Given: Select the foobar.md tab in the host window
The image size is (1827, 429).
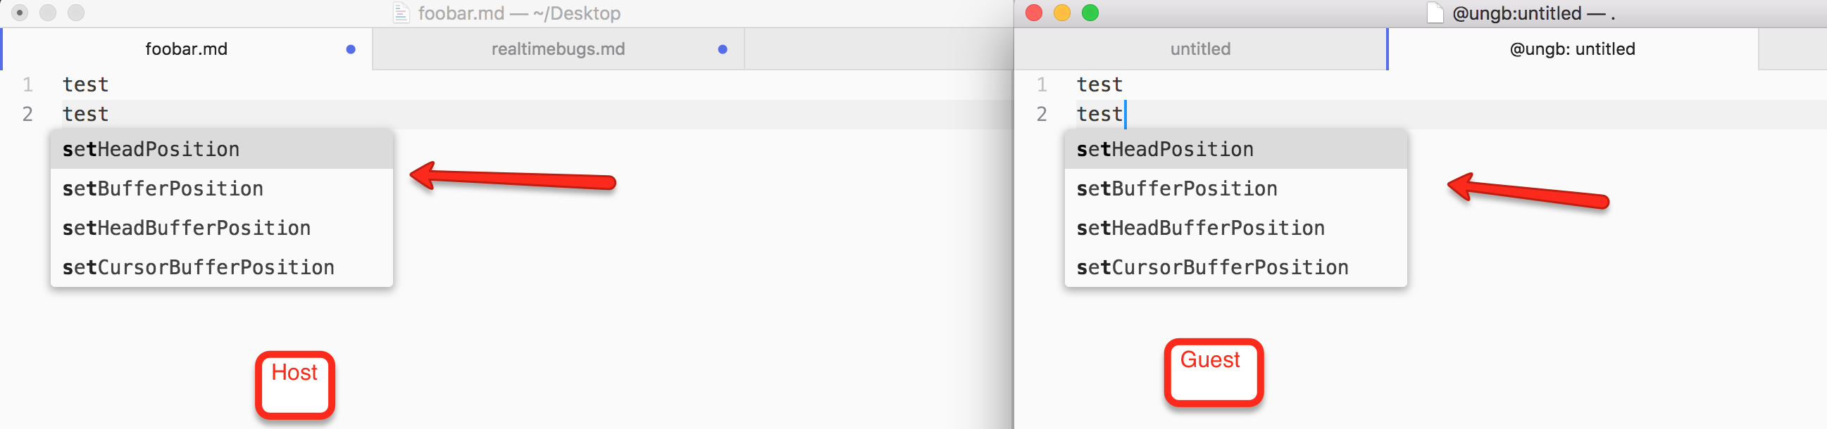Looking at the screenshot, I should (187, 49).
